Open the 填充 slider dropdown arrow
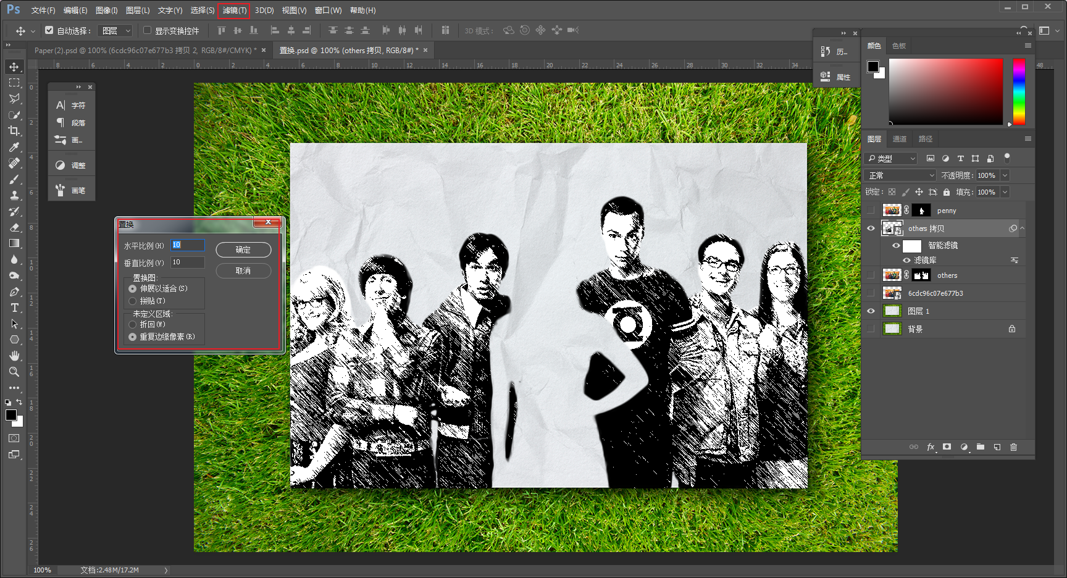 1005,192
